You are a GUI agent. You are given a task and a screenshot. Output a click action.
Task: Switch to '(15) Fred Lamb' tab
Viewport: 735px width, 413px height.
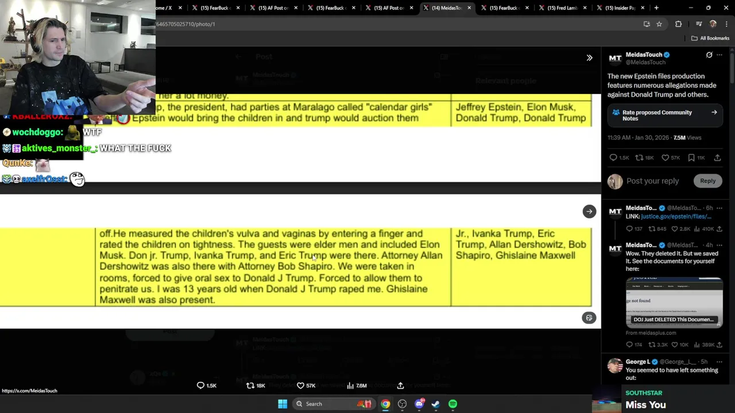coord(562,8)
